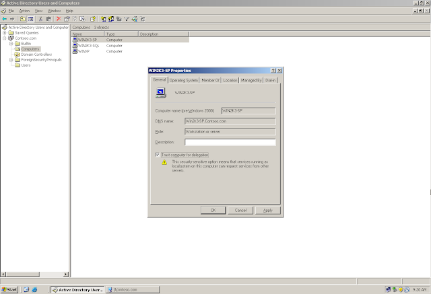
Task: Click the dialog help question mark button
Action: click(273, 71)
